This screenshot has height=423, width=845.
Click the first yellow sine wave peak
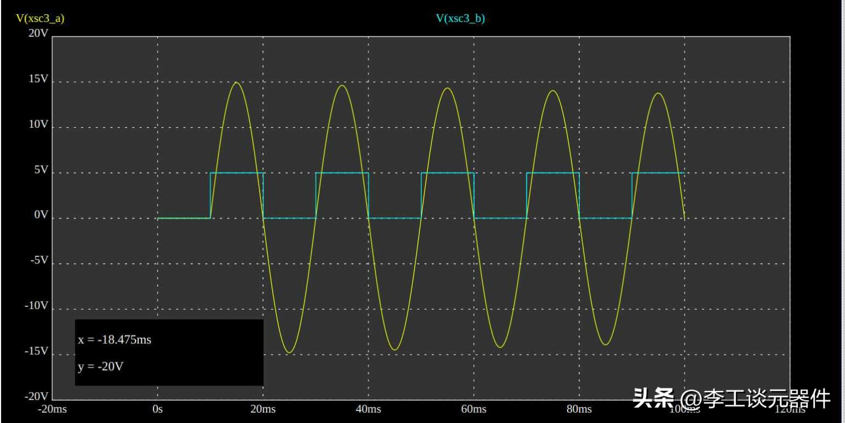coord(237,83)
